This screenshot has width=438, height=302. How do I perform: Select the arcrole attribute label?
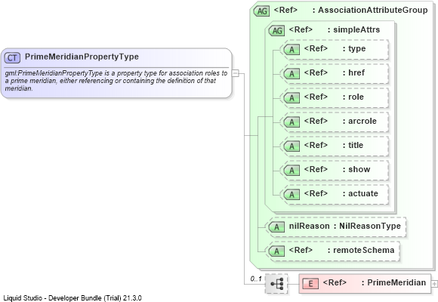(x=362, y=121)
